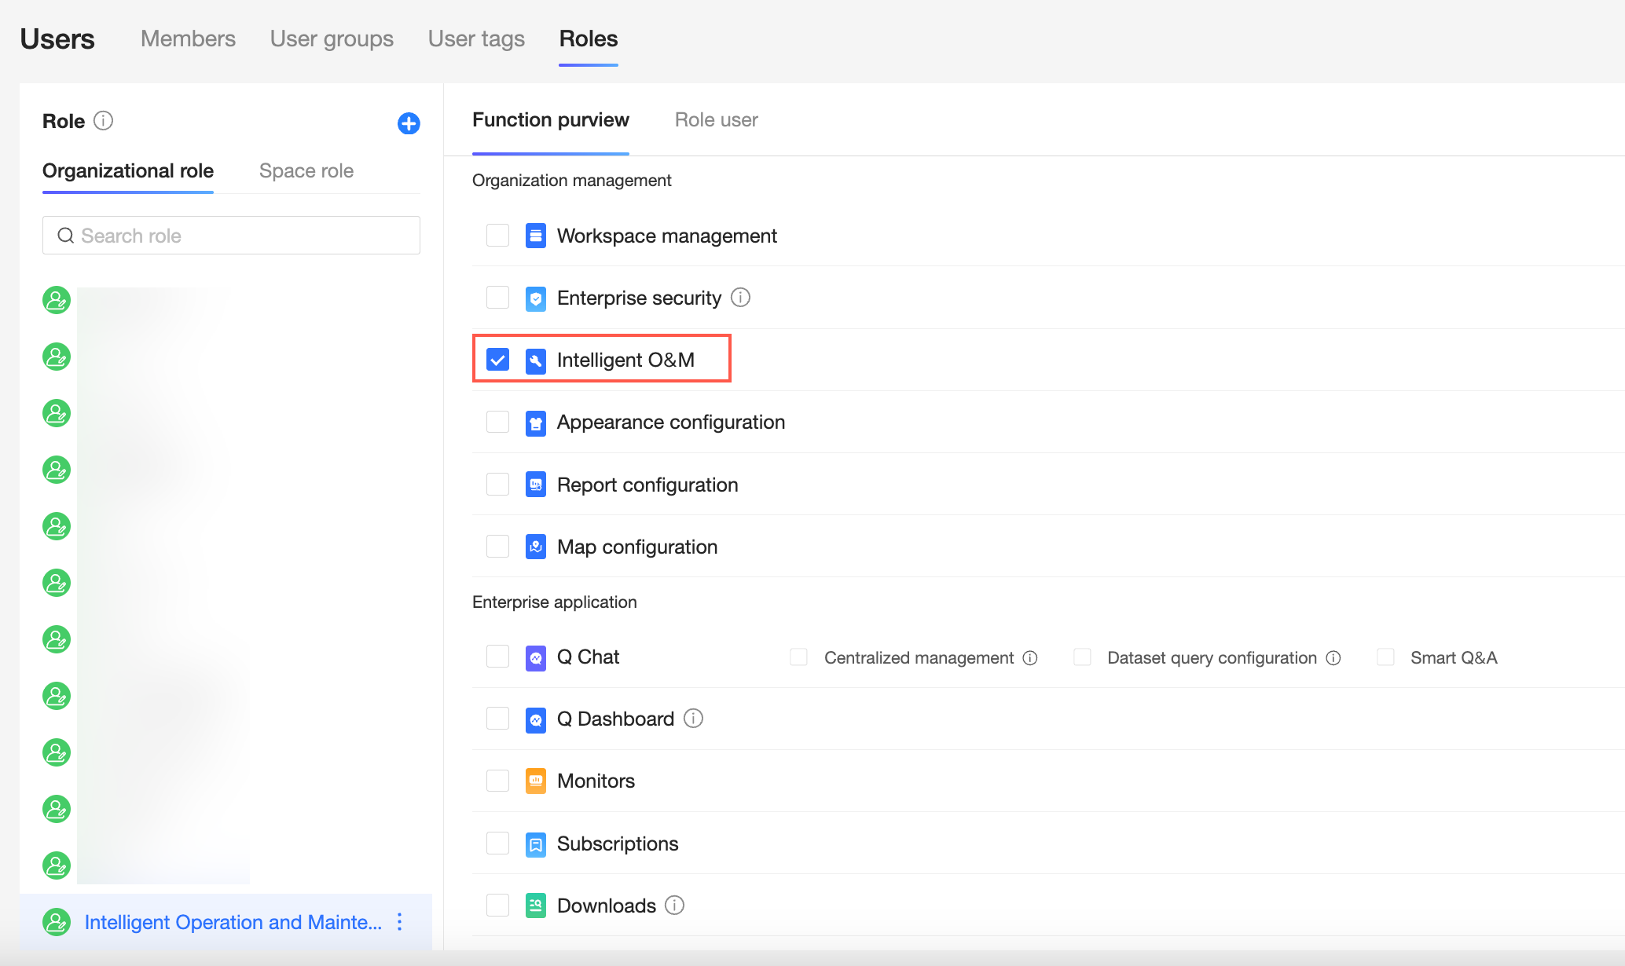This screenshot has width=1625, height=966.
Task: Click the Q Dashboard info icon
Action: pyautogui.click(x=693, y=719)
